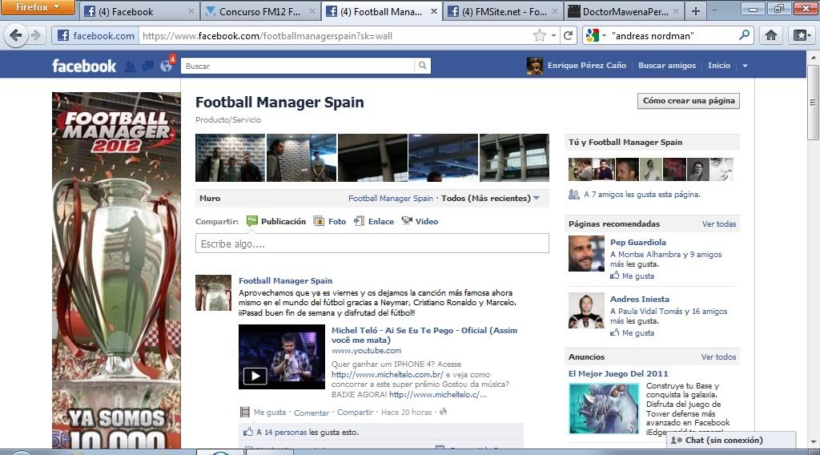Open Enrique Pérez Caño profile link
Viewport: 820px width, 455px height.
587,66
